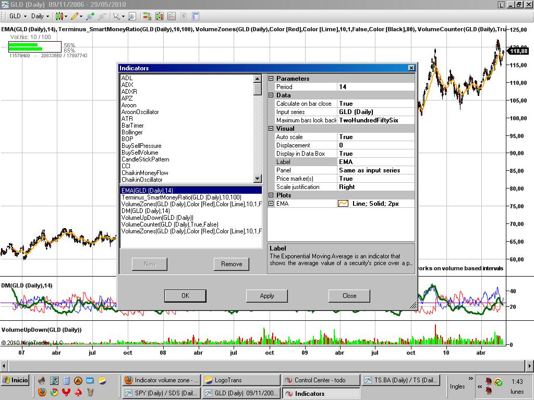Switch to LogoTrans taskbar window
The image size is (534, 400).
click(x=241, y=380)
